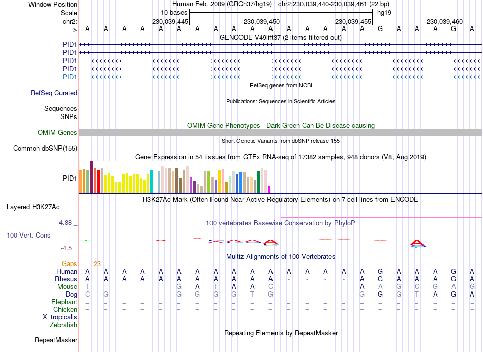The width and height of the screenshot is (483, 352).
Task: Click the orange insertion mark in Dog row
Action: 98,294
